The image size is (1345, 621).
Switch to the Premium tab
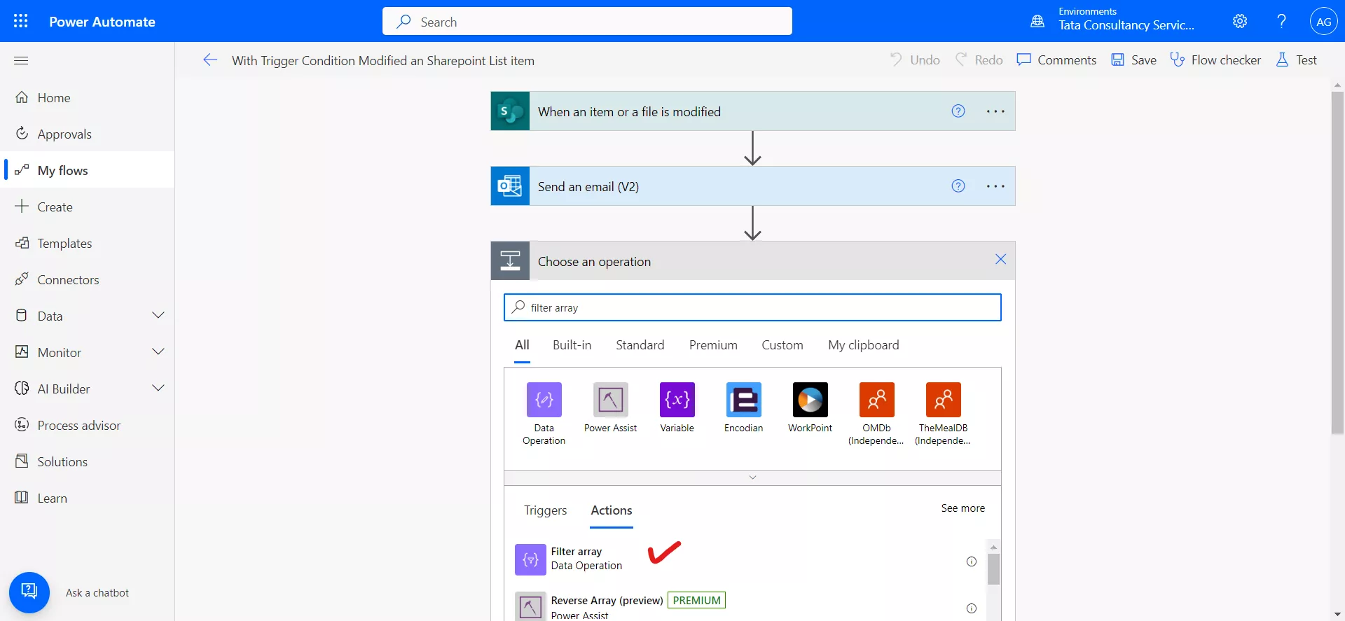tap(713, 345)
